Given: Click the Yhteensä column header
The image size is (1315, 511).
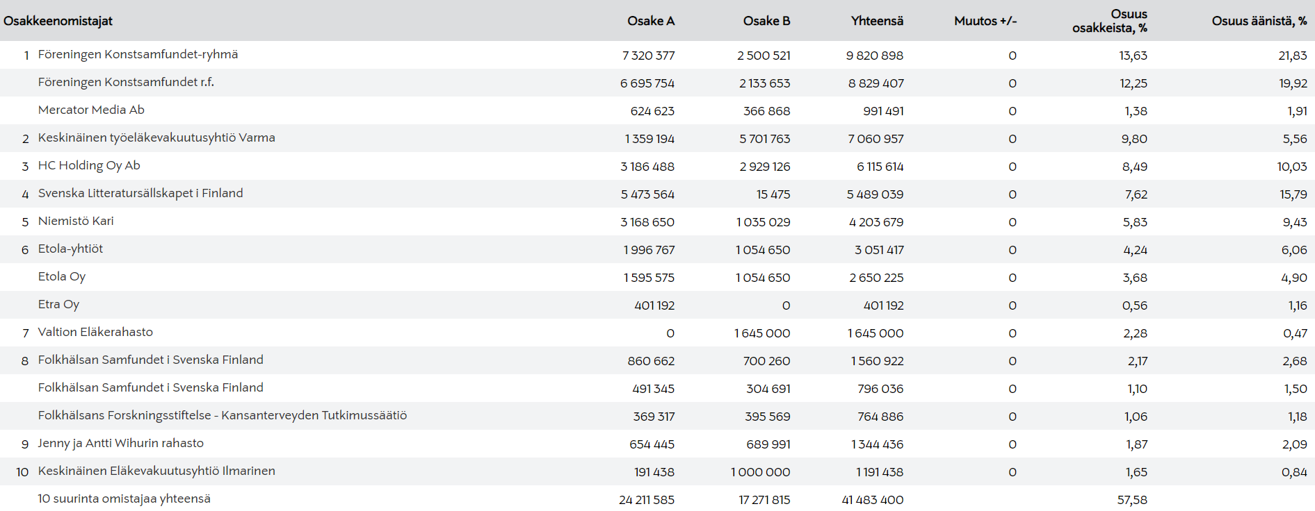Looking at the screenshot, I should tap(877, 21).
